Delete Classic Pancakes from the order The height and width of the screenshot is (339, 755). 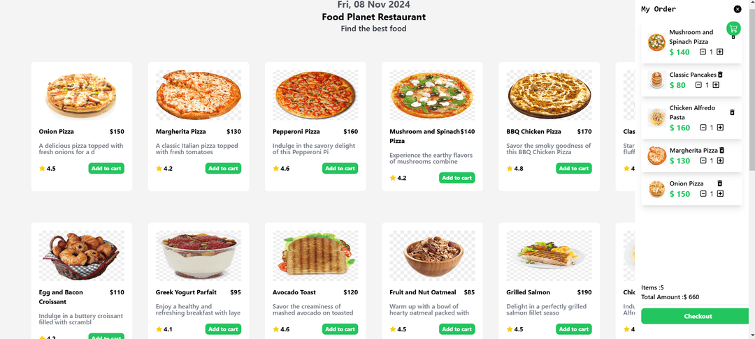coord(721,75)
